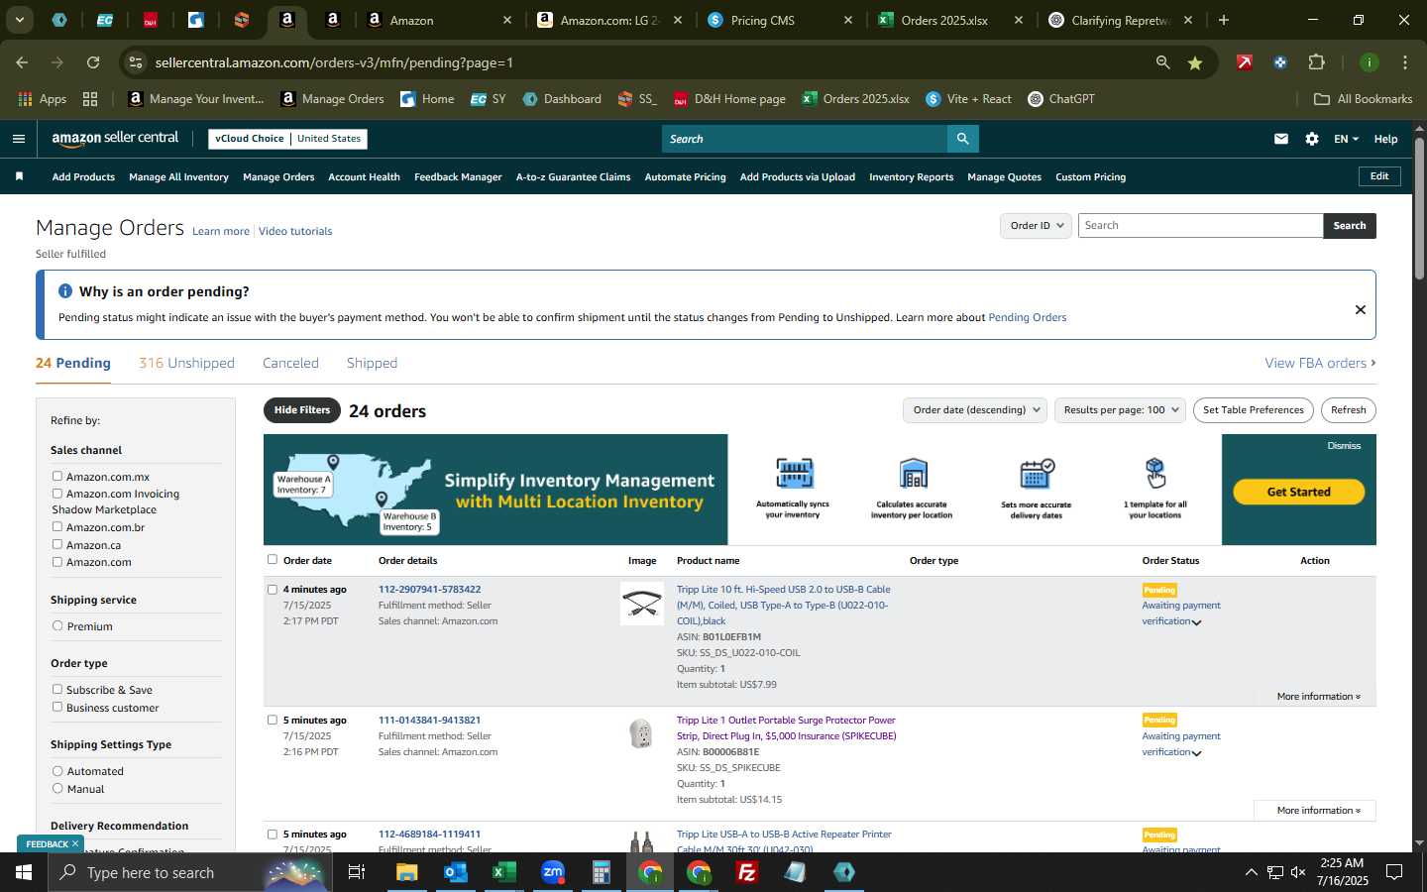Select the Automated shipping settings radio
1427x892 pixels.
click(x=57, y=771)
